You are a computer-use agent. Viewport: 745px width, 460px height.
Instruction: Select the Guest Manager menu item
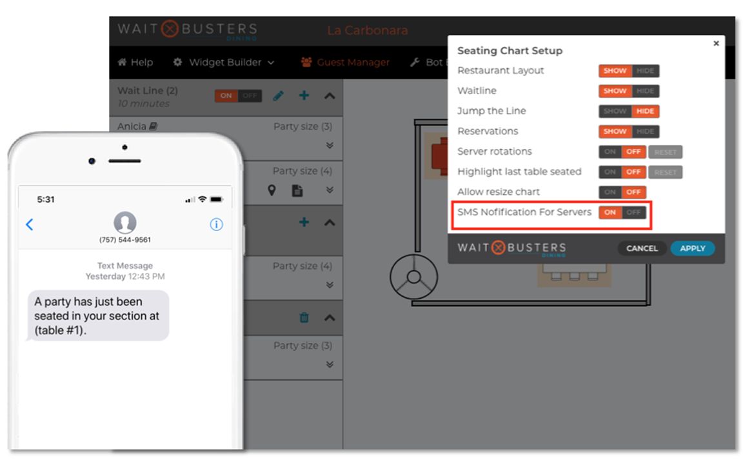click(x=345, y=62)
